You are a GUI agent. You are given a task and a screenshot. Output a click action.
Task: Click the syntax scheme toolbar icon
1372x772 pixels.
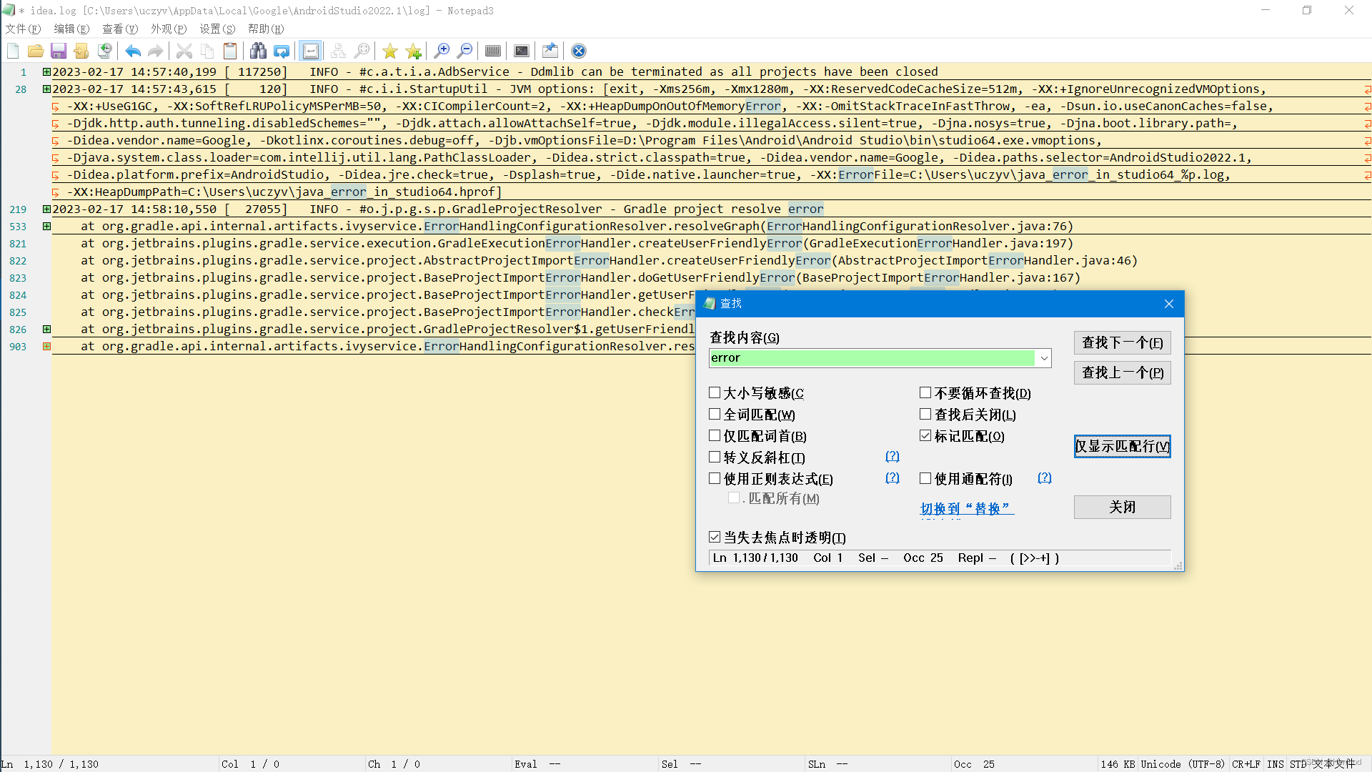click(x=493, y=51)
